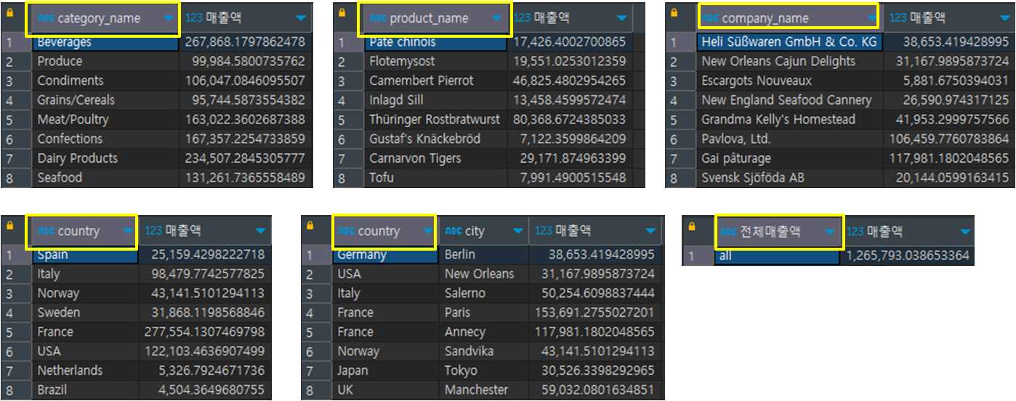Select the Dairy Products category cell

pos(105,158)
